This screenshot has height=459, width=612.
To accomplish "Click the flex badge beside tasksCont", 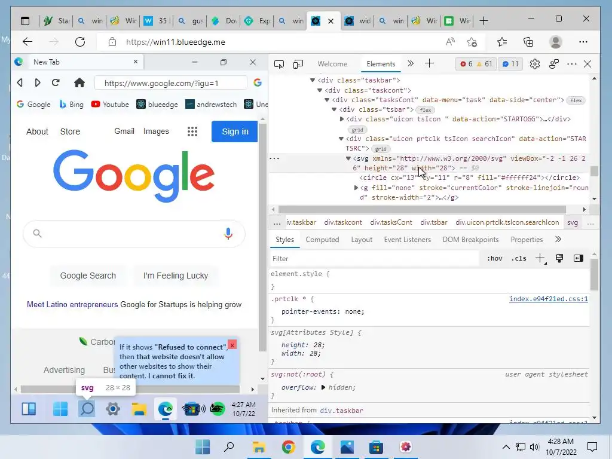I will pyautogui.click(x=576, y=100).
